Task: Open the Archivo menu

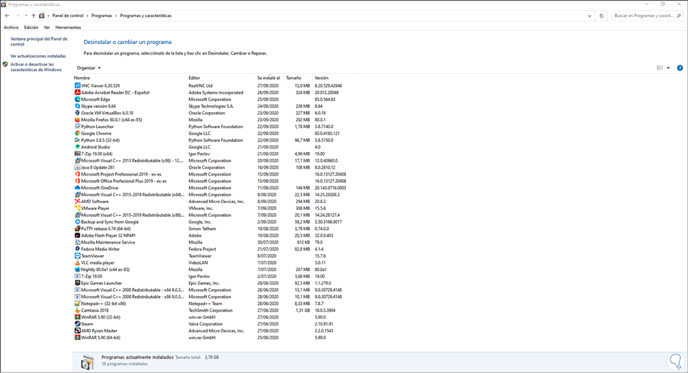Action: 11,28
